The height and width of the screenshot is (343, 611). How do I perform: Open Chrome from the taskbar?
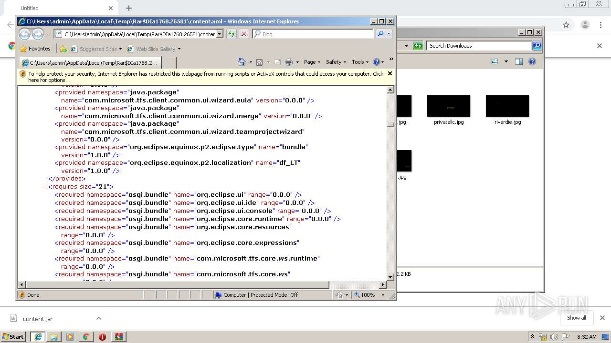(x=86, y=337)
